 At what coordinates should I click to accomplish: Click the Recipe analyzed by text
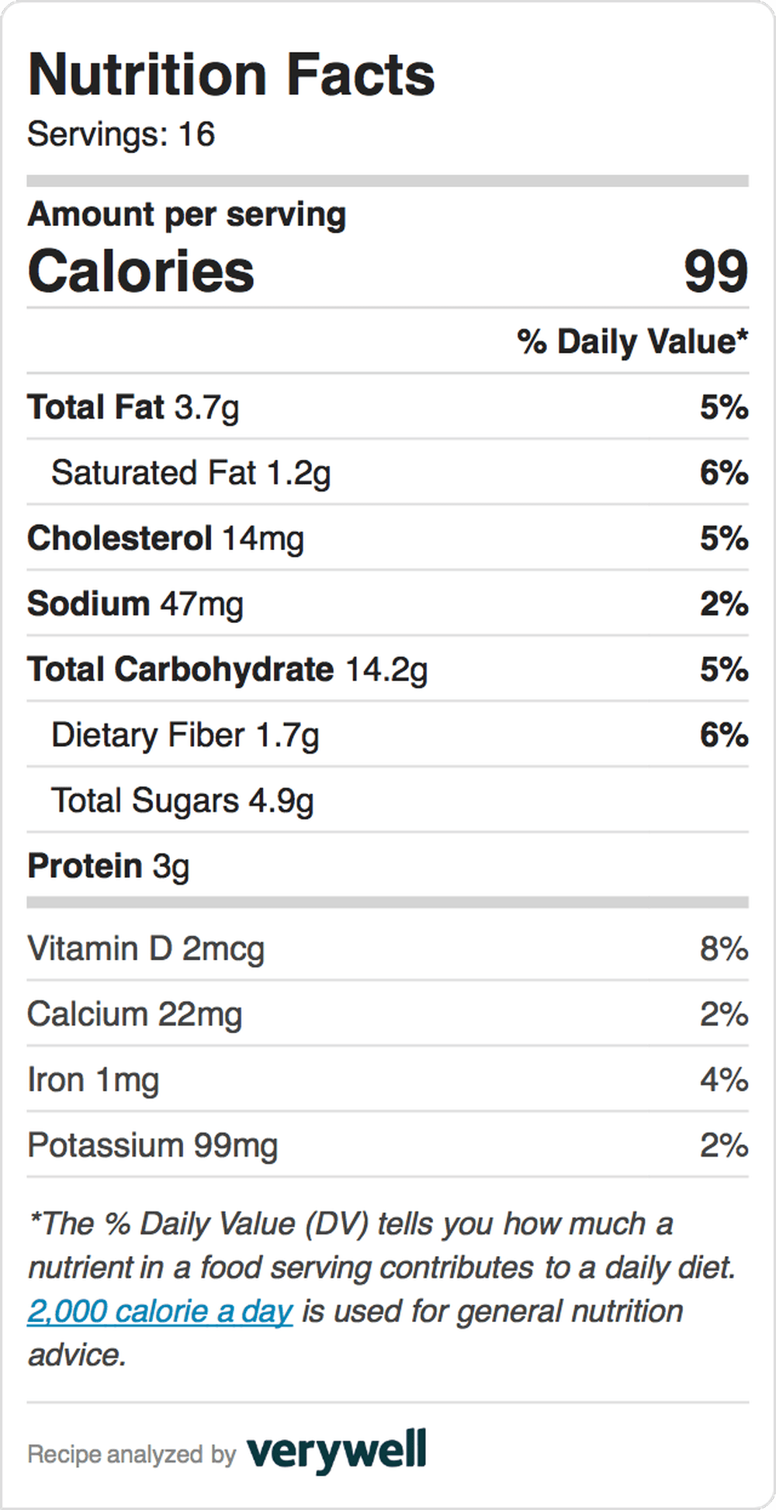click(132, 1454)
